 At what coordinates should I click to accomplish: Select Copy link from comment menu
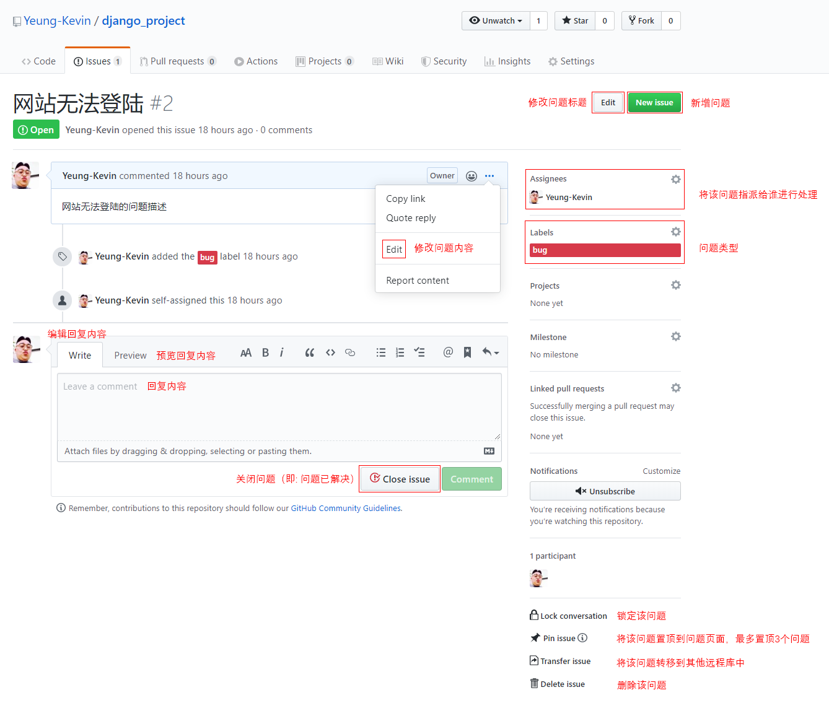[x=405, y=199]
